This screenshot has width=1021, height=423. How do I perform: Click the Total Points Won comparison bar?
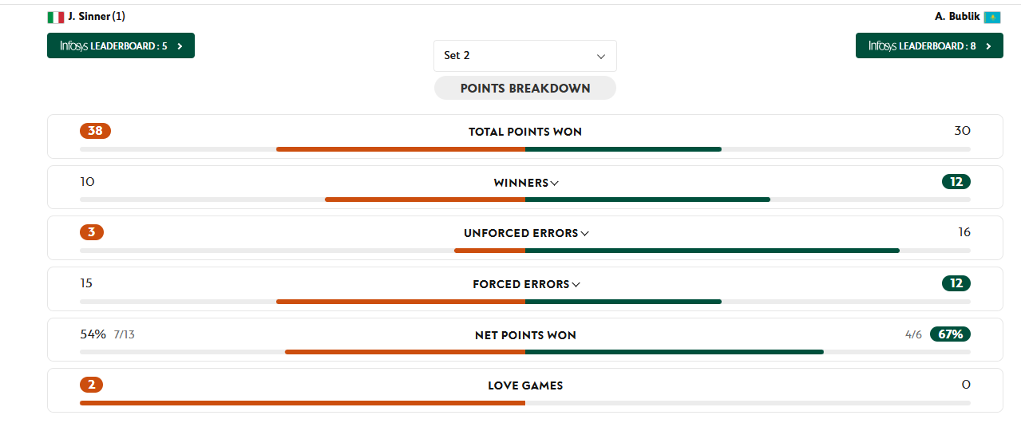pyautogui.click(x=524, y=149)
